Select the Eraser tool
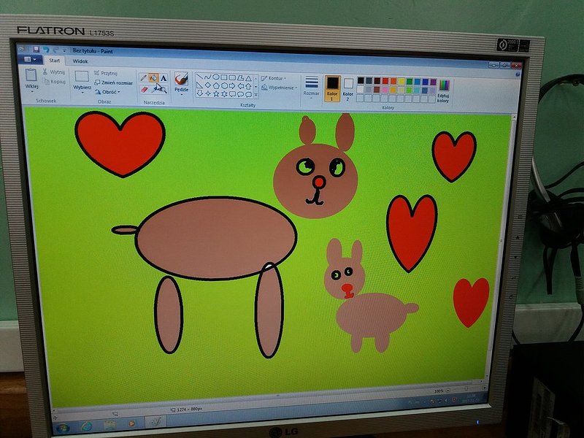The image size is (584, 438). tap(144, 88)
